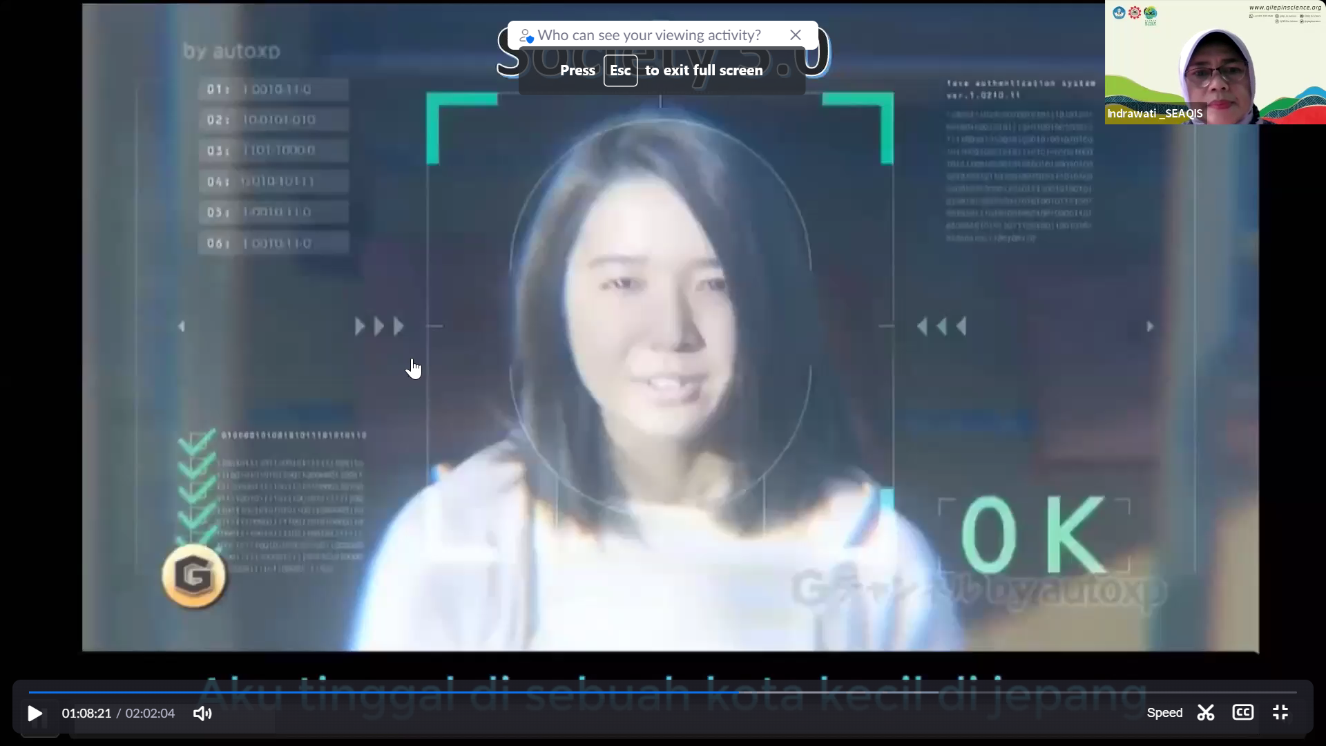1326x746 pixels.
Task: Click small left arrow at video edge
Action: pos(182,327)
